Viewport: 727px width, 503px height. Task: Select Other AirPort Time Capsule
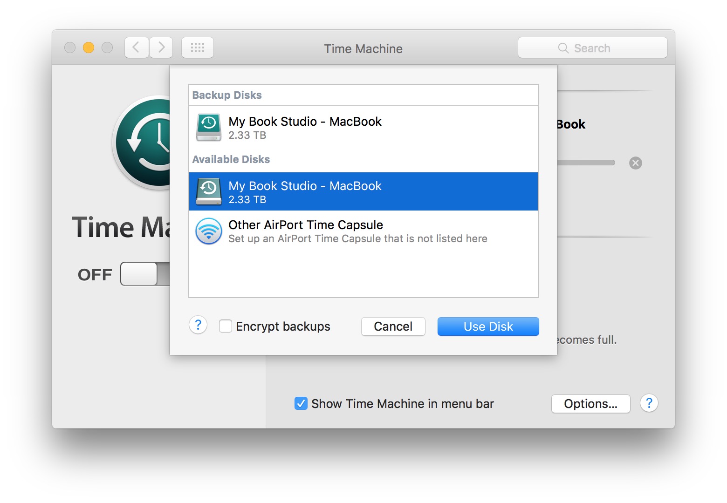363,231
